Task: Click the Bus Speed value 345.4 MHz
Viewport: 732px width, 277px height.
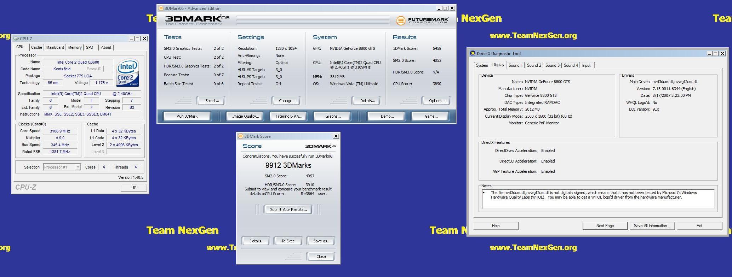Action: 60,145
